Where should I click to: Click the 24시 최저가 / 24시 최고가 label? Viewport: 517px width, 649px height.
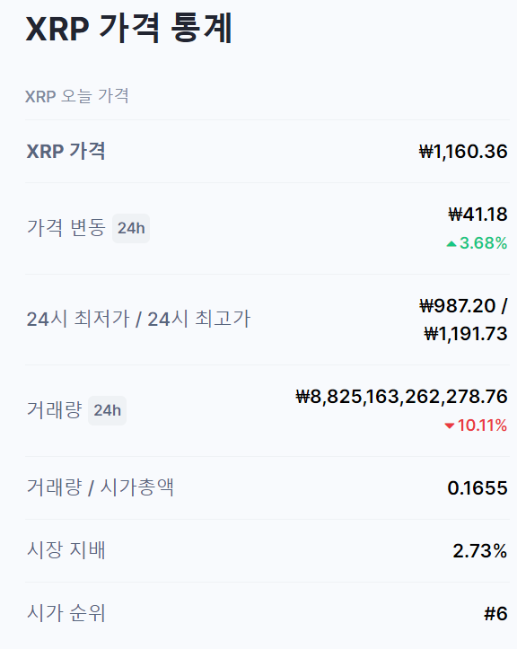point(138,319)
